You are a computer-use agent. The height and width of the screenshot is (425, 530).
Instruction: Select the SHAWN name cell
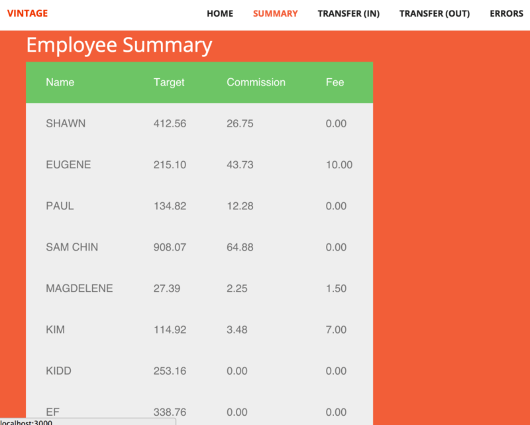coord(66,123)
